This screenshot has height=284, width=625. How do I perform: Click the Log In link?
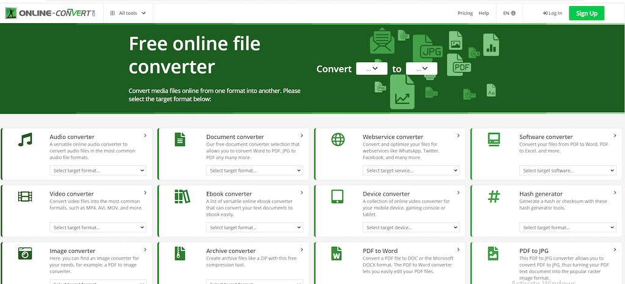coord(552,13)
